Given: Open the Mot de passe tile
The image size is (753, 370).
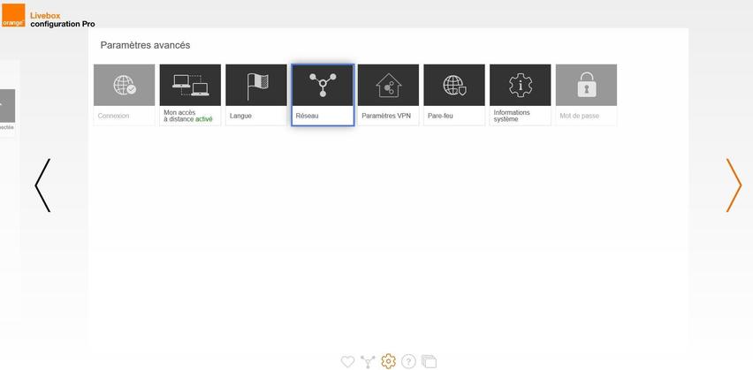Looking at the screenshot, I should (586, 94).
